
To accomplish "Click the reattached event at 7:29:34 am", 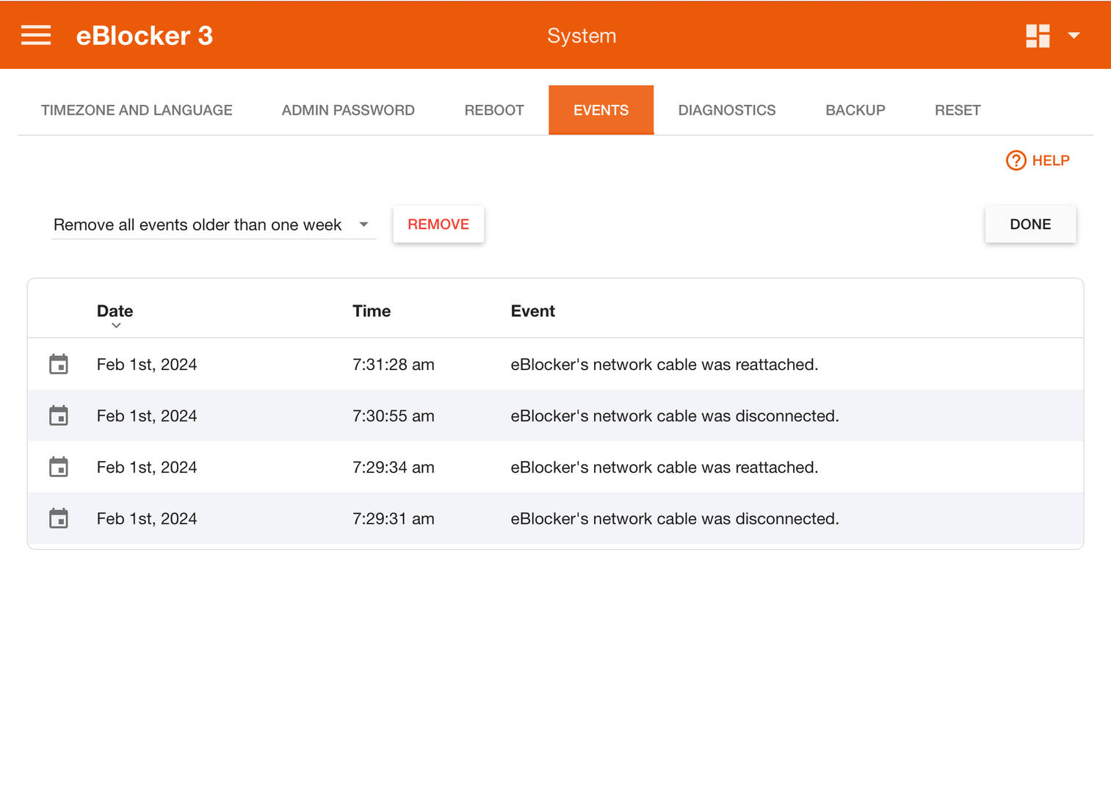I will pyautogui.click(x=665, y=468).
